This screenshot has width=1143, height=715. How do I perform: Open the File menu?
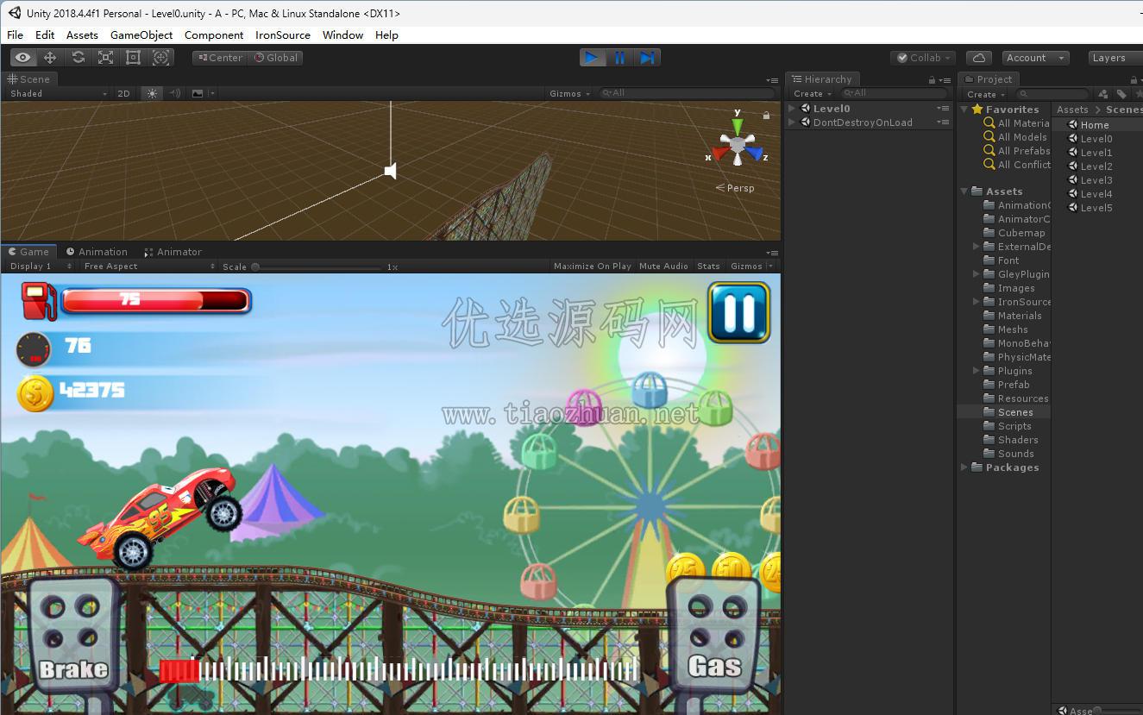(16, 34)
